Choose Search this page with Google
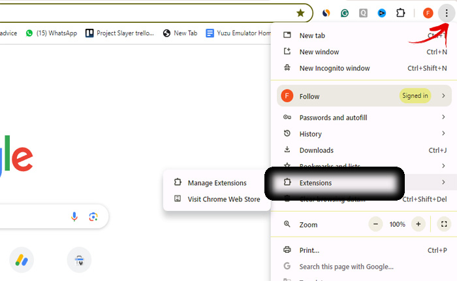This screenshot has height=281, width=457. 364,267
